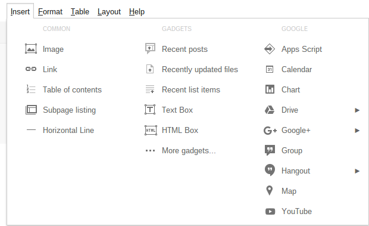Open the Table menu
This screenshot has height=226, width=369.
click(80, 11)
